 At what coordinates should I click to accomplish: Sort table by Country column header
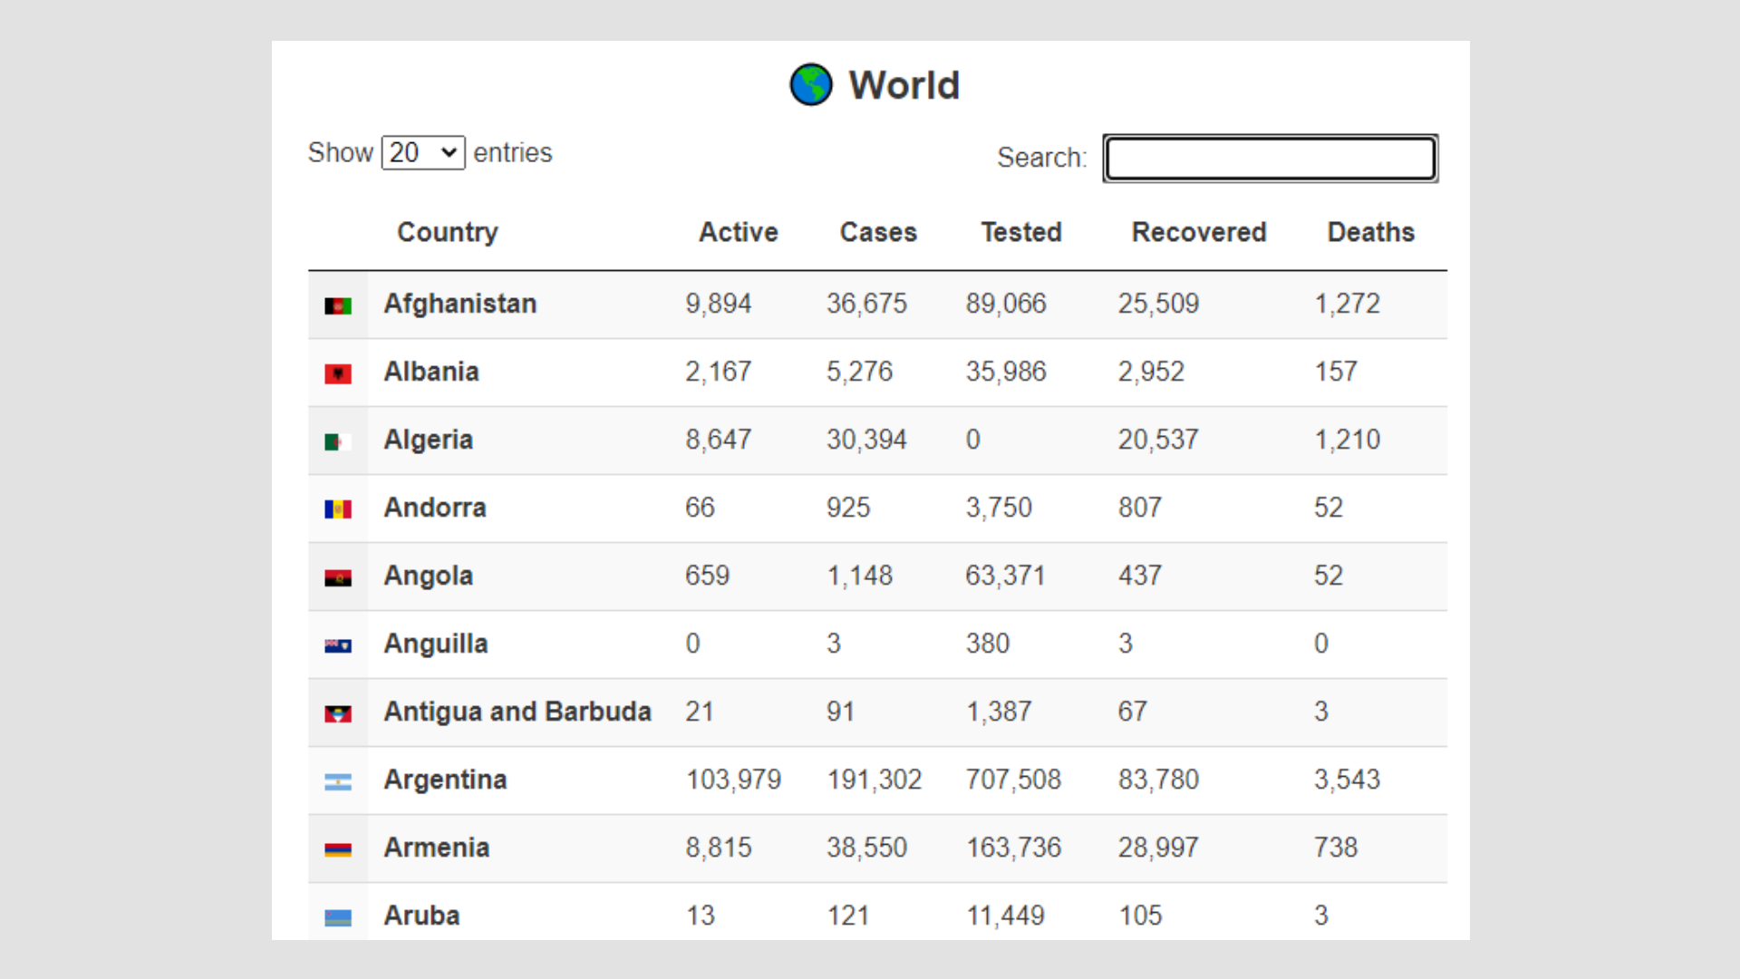coord(448,232)
